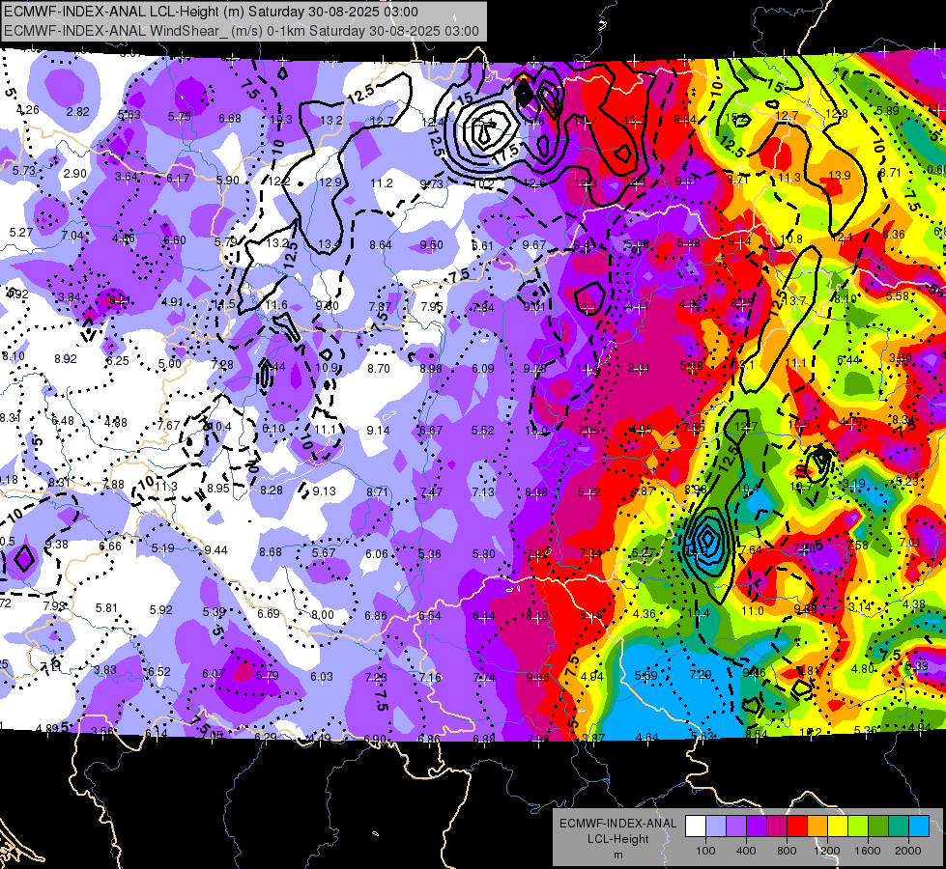The width and height of the screenshot is (946, 869).
Task: Click the teal legend swatch
Action: pyautogui.click(x=899, y=827)
